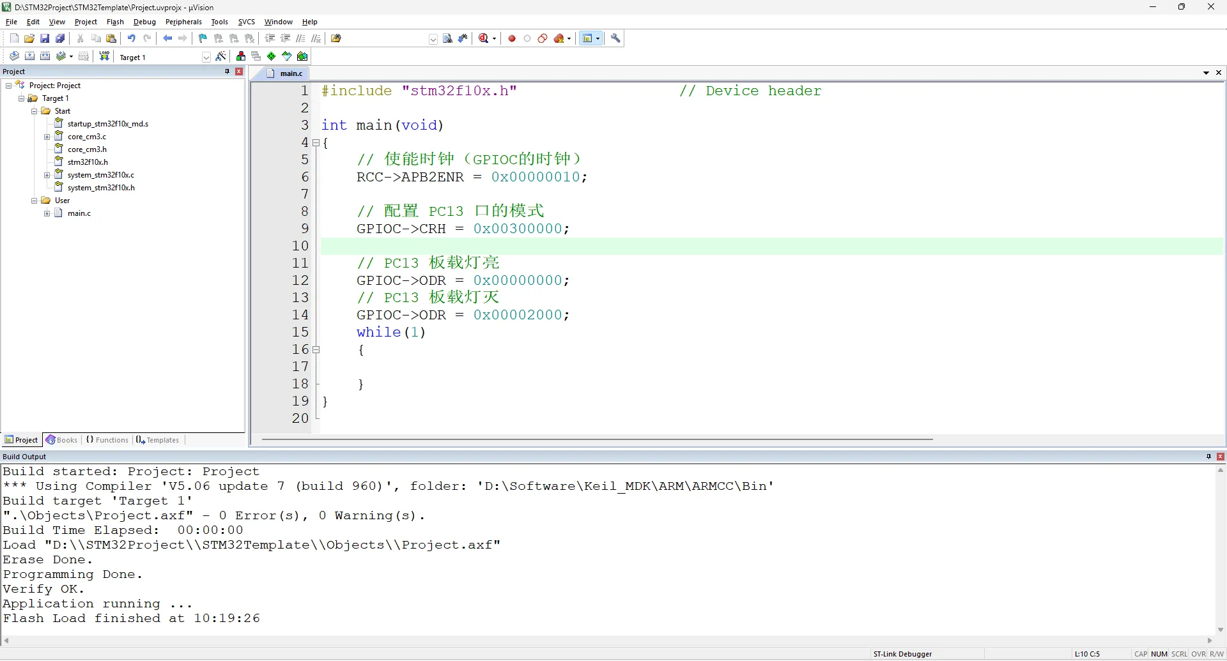Insert a breakpoint using red dot icon
The width and height of the screenshot is (1227, 661).
pyautogui.click(x=512, y=38)
